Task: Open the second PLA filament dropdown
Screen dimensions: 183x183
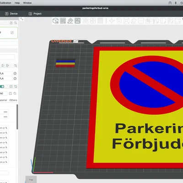Action: [x=6, y=79]
